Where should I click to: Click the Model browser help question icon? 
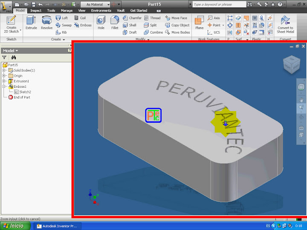coord(70,51)
